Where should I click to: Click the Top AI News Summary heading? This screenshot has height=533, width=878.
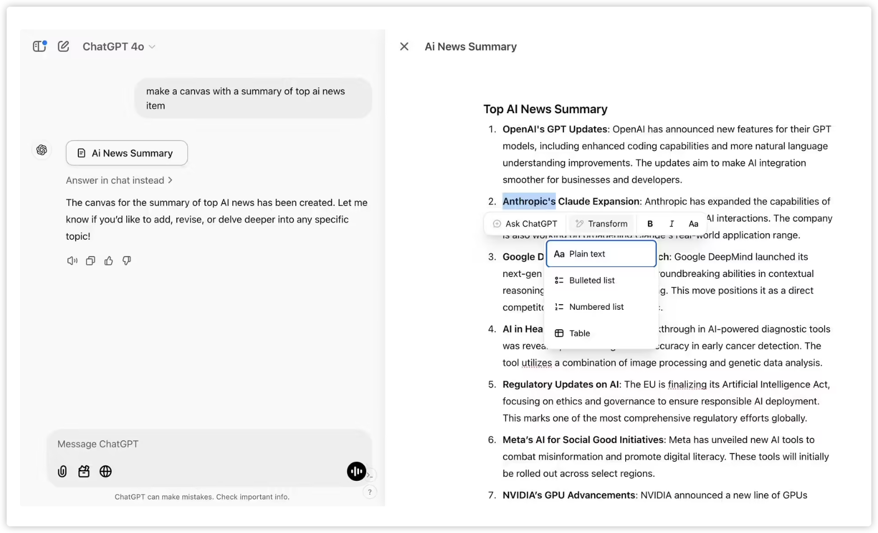coord(546,109)
